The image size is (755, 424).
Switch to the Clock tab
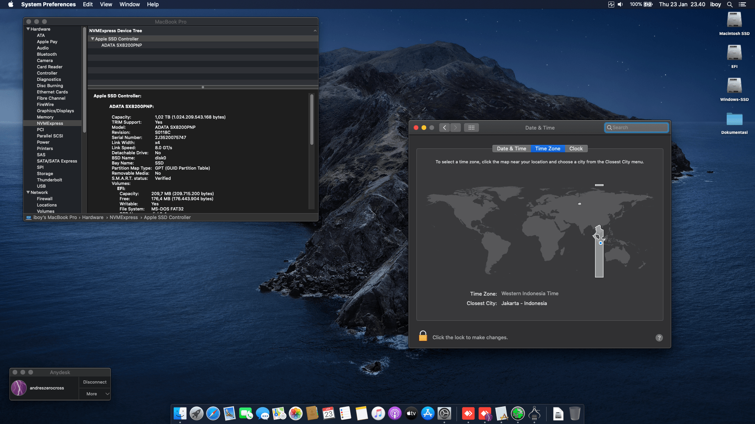pyautogui.click(x=576, y=148)
